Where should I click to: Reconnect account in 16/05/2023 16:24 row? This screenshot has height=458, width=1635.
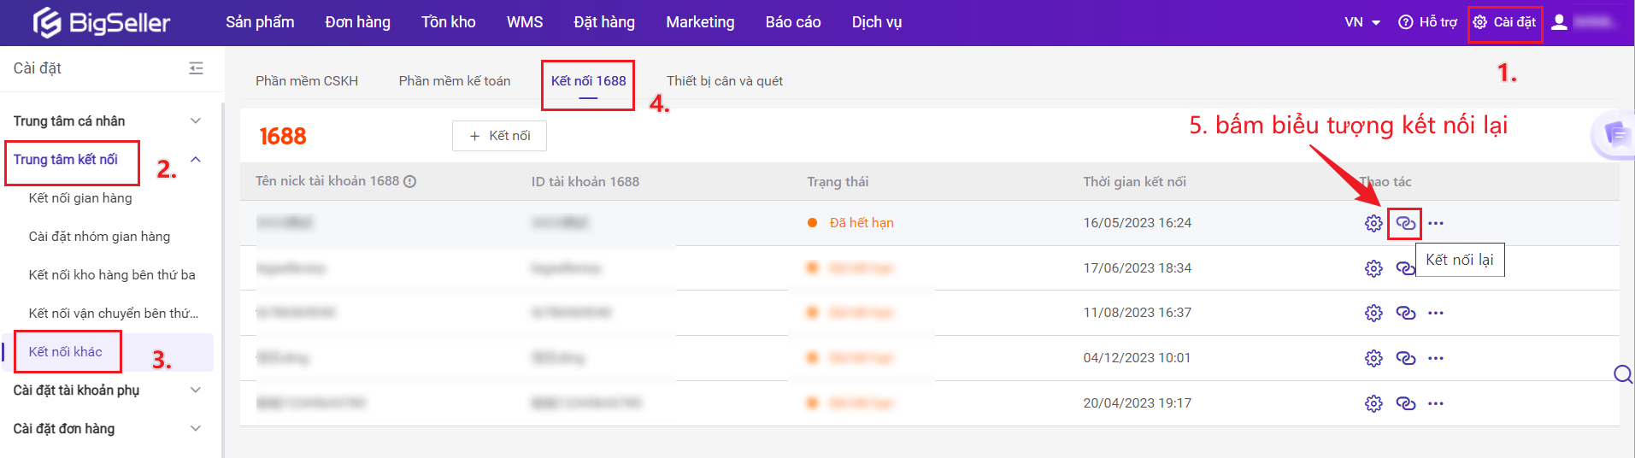pos(1405,224)
